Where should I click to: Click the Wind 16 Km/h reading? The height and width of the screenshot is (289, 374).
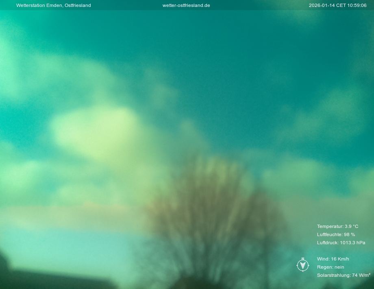pyautogui.click(x=333, y=259)
